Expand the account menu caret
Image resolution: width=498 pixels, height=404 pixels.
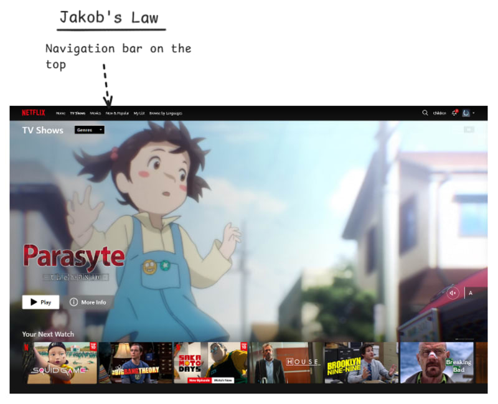474,113
